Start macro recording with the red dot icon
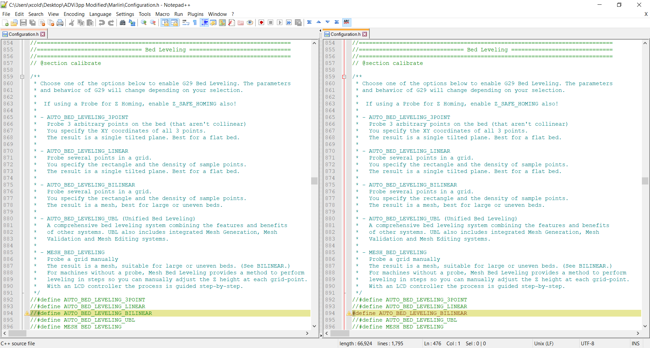Viewport: 650px width, 348px height. pyautogui.click(x=261, y=23)
